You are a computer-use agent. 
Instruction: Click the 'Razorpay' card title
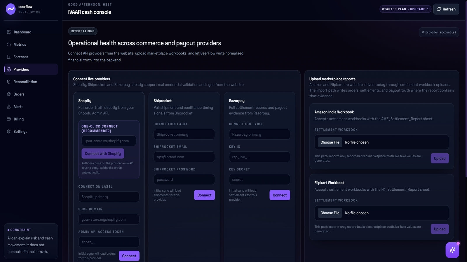[237, 101]
